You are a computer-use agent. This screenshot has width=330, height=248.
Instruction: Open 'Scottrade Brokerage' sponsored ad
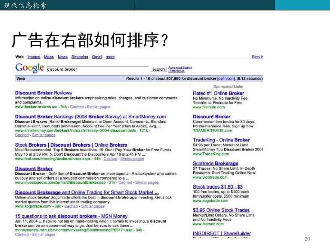pos(216,163)
